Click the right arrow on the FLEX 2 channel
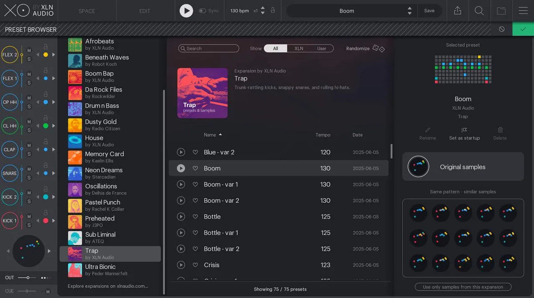The image size is (534, 298). click(53, 54)
